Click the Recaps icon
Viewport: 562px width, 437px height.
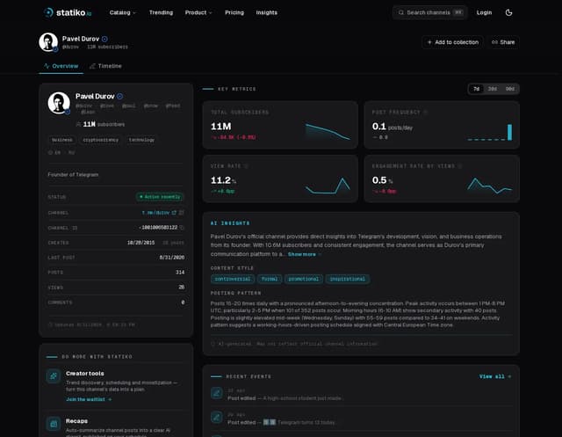pos(54,424)
